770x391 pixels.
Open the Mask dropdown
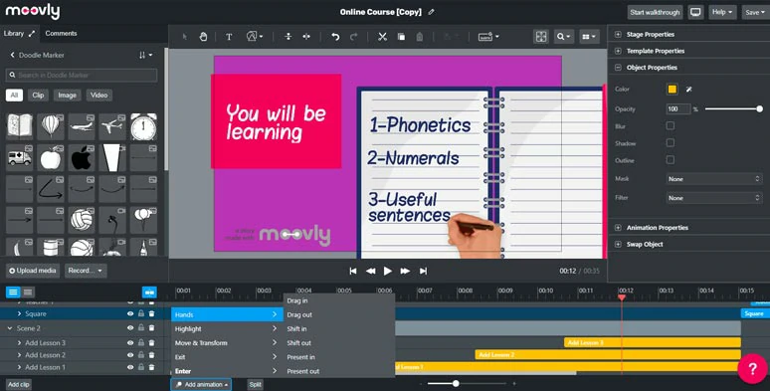click(714, 179)
